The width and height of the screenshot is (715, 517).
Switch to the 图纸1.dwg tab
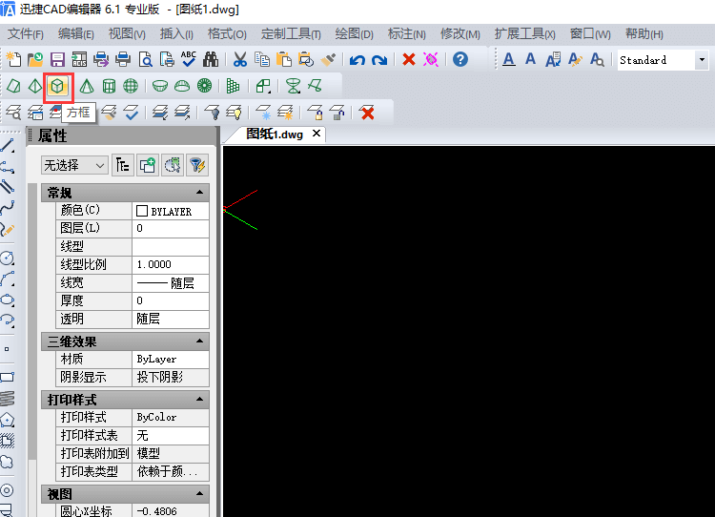point(275,134)
